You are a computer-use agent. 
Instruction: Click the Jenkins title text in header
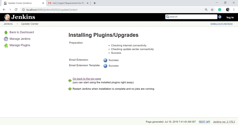coord(23,17)
